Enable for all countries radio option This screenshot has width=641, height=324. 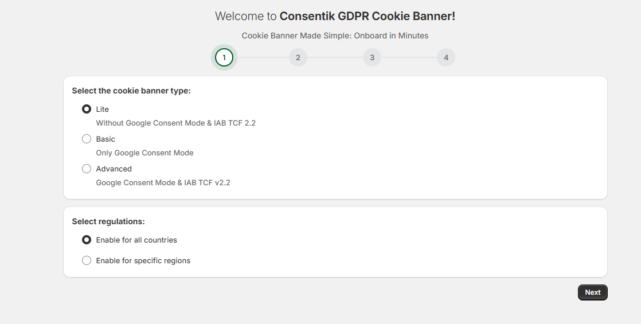tap(87, 240)
